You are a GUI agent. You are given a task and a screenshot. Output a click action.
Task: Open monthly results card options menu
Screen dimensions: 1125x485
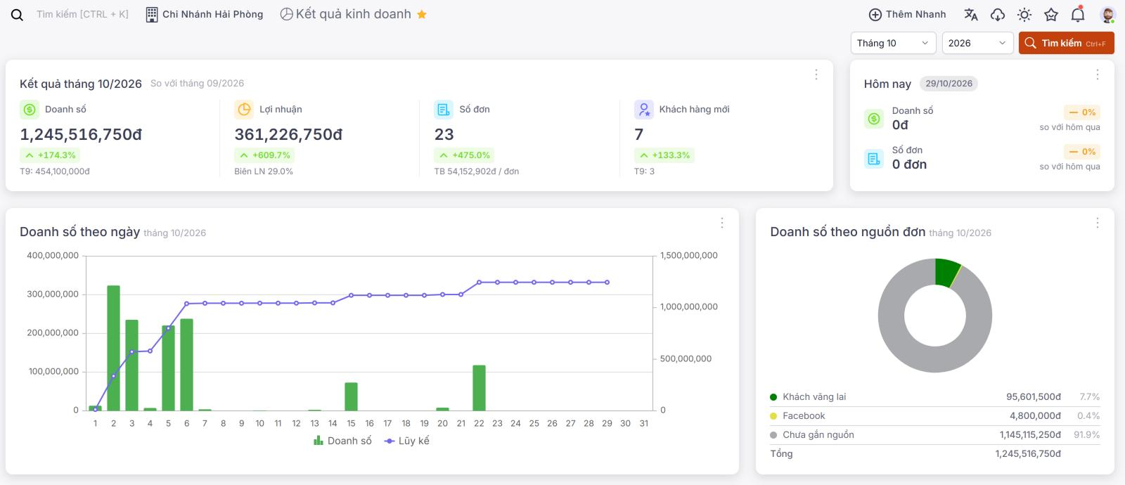pos(816,75)
